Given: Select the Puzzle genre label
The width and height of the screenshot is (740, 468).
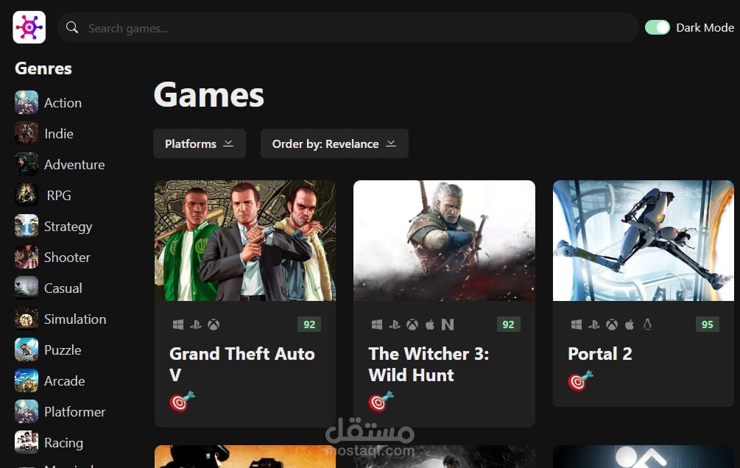Looking at the screenshot, I should pyautogui.click(x=63, y=350).
